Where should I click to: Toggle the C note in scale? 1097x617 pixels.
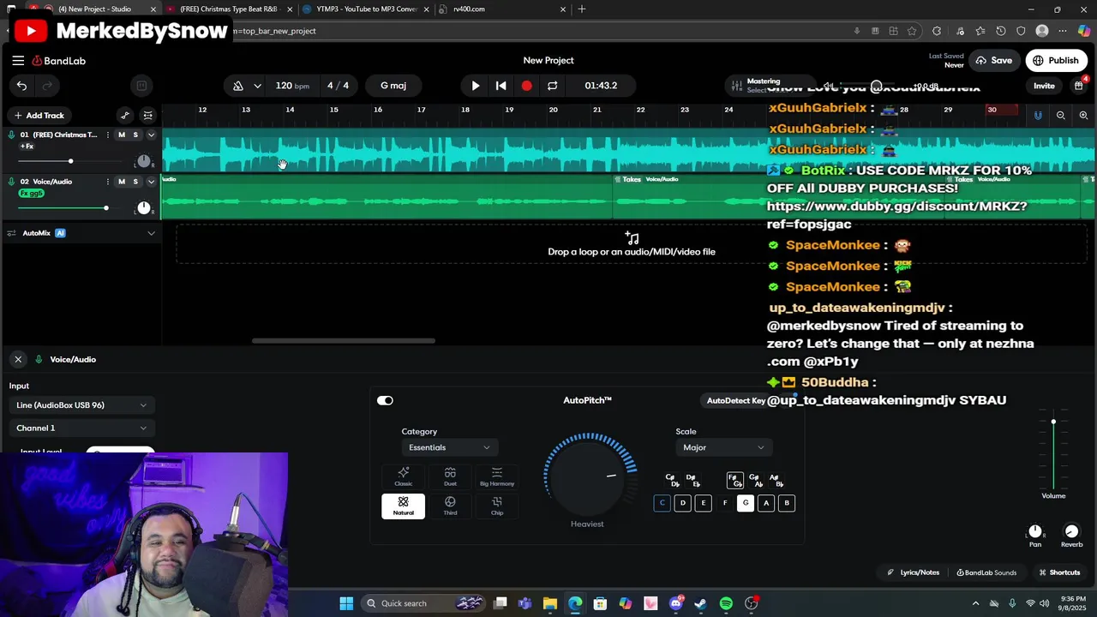coord(662,503)
